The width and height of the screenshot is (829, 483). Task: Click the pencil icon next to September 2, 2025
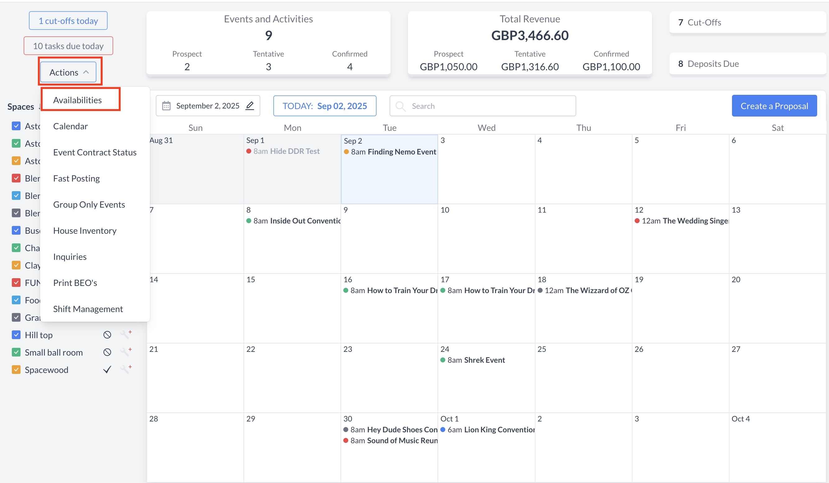[x=250, y=106]
